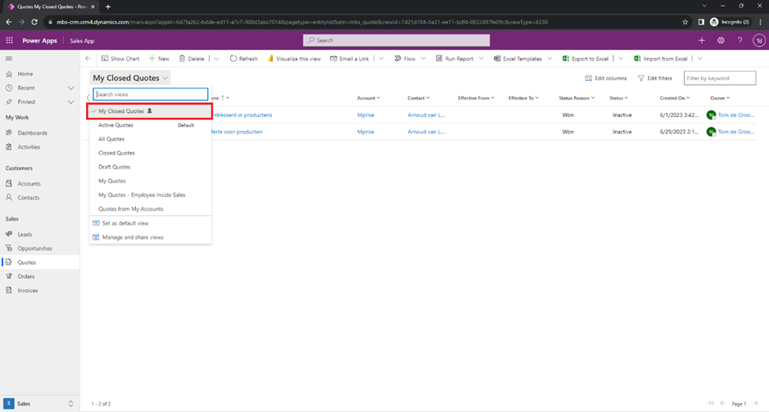Select the My Closed Quotes view
Screen dimensions: 769x412
coord(150,111)
